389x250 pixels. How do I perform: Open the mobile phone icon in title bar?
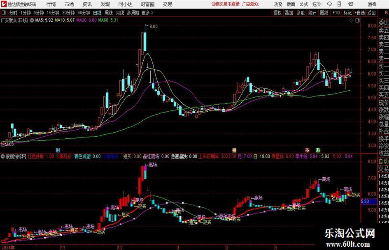pos(339,4)
